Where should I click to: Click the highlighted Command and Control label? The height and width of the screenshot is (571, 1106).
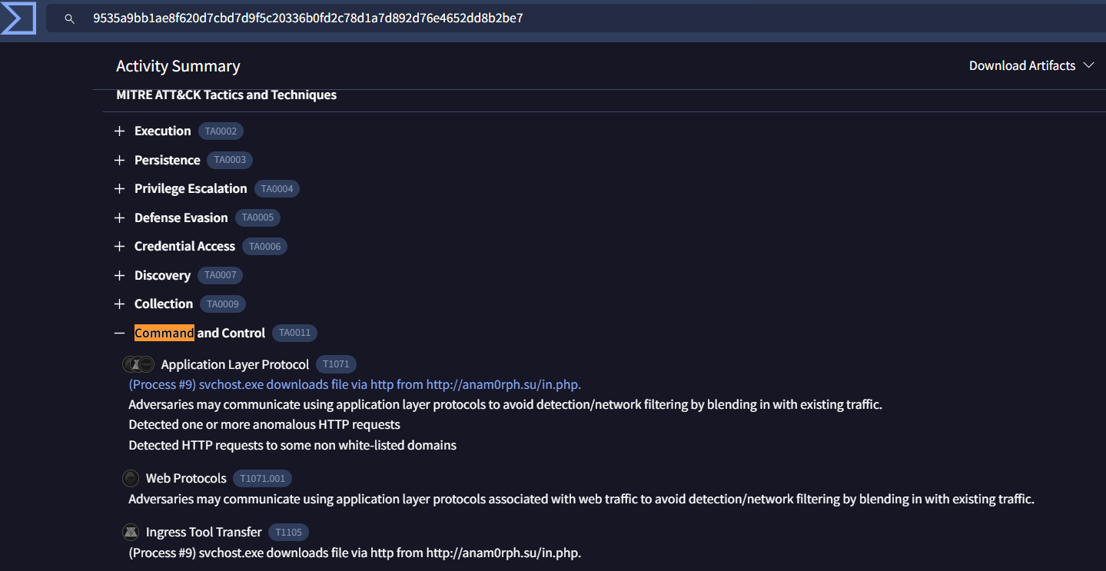pos(200,333)
